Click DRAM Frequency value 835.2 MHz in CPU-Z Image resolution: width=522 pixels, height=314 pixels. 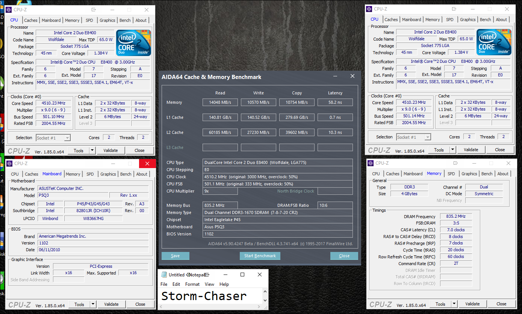pyautogui.click(x=456, y=217)
